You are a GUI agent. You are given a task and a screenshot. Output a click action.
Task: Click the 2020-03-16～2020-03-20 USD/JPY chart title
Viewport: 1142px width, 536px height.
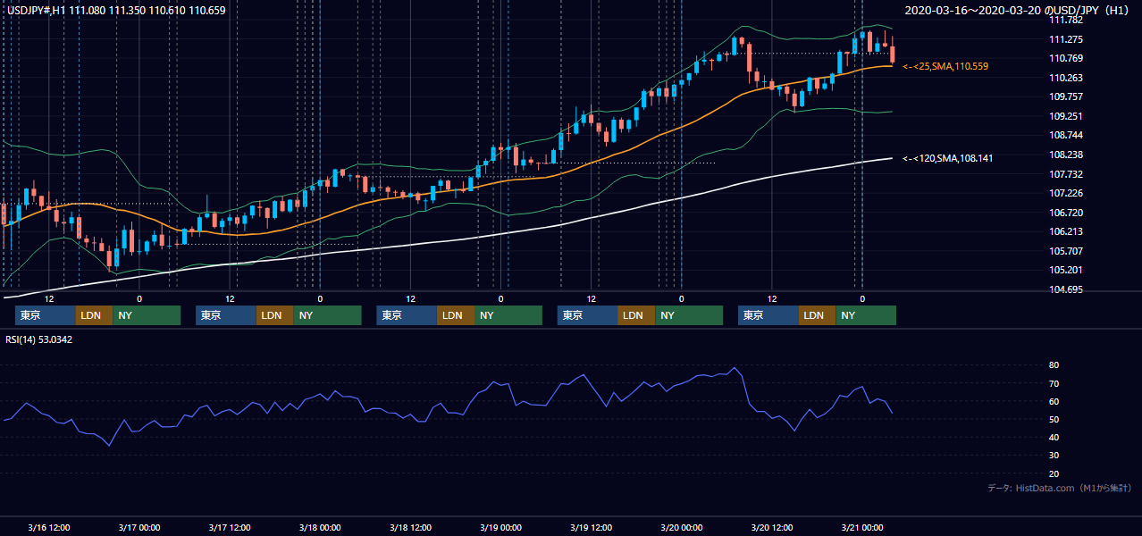(1019, 11)
